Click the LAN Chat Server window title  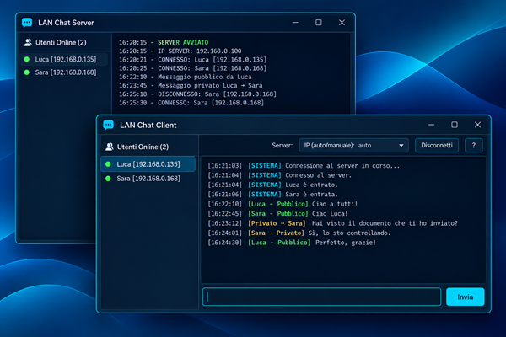click(x=66, y=23)
